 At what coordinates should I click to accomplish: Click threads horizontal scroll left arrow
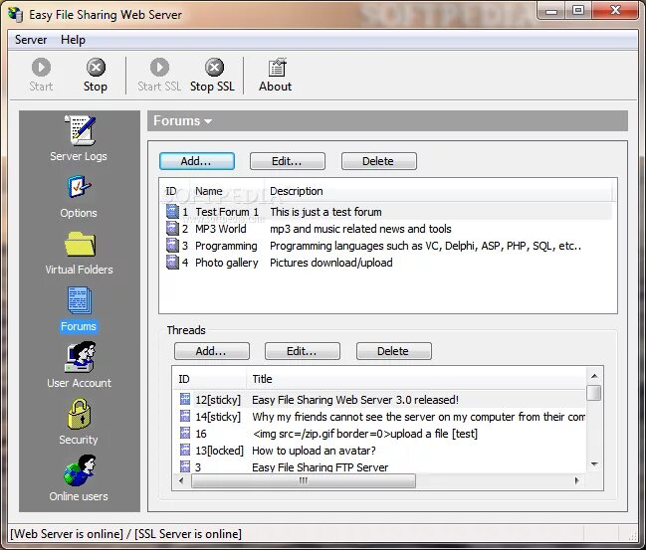[181, 480]
